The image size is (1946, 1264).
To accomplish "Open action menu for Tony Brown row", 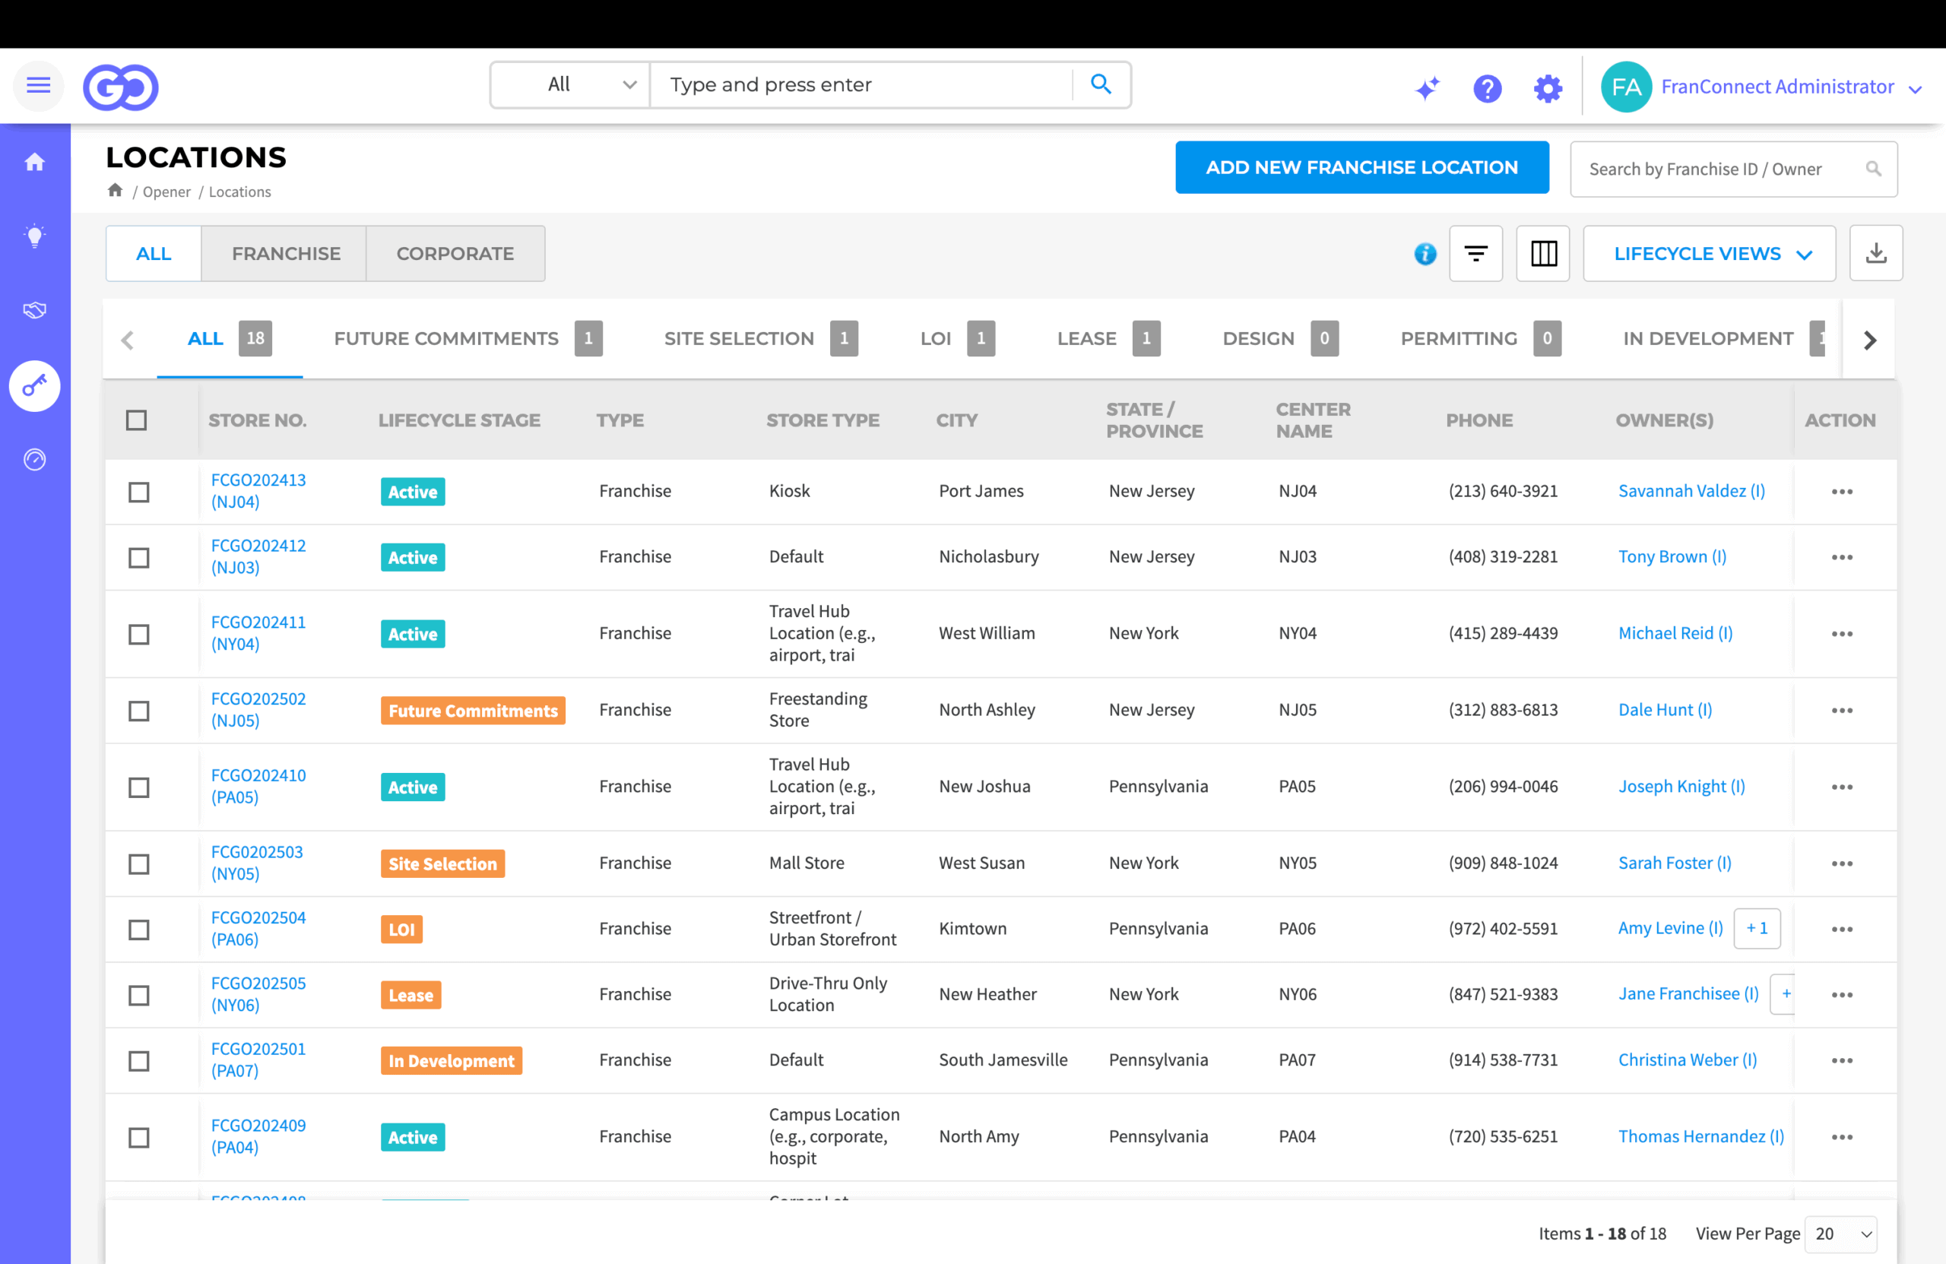I will (x=1842, y=557).
